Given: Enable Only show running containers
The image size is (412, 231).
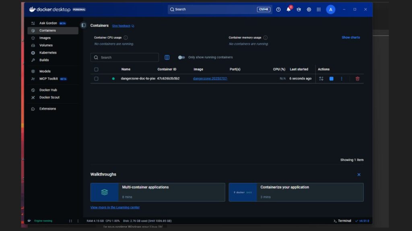Looking at the screenshot, I should point(181,57).
